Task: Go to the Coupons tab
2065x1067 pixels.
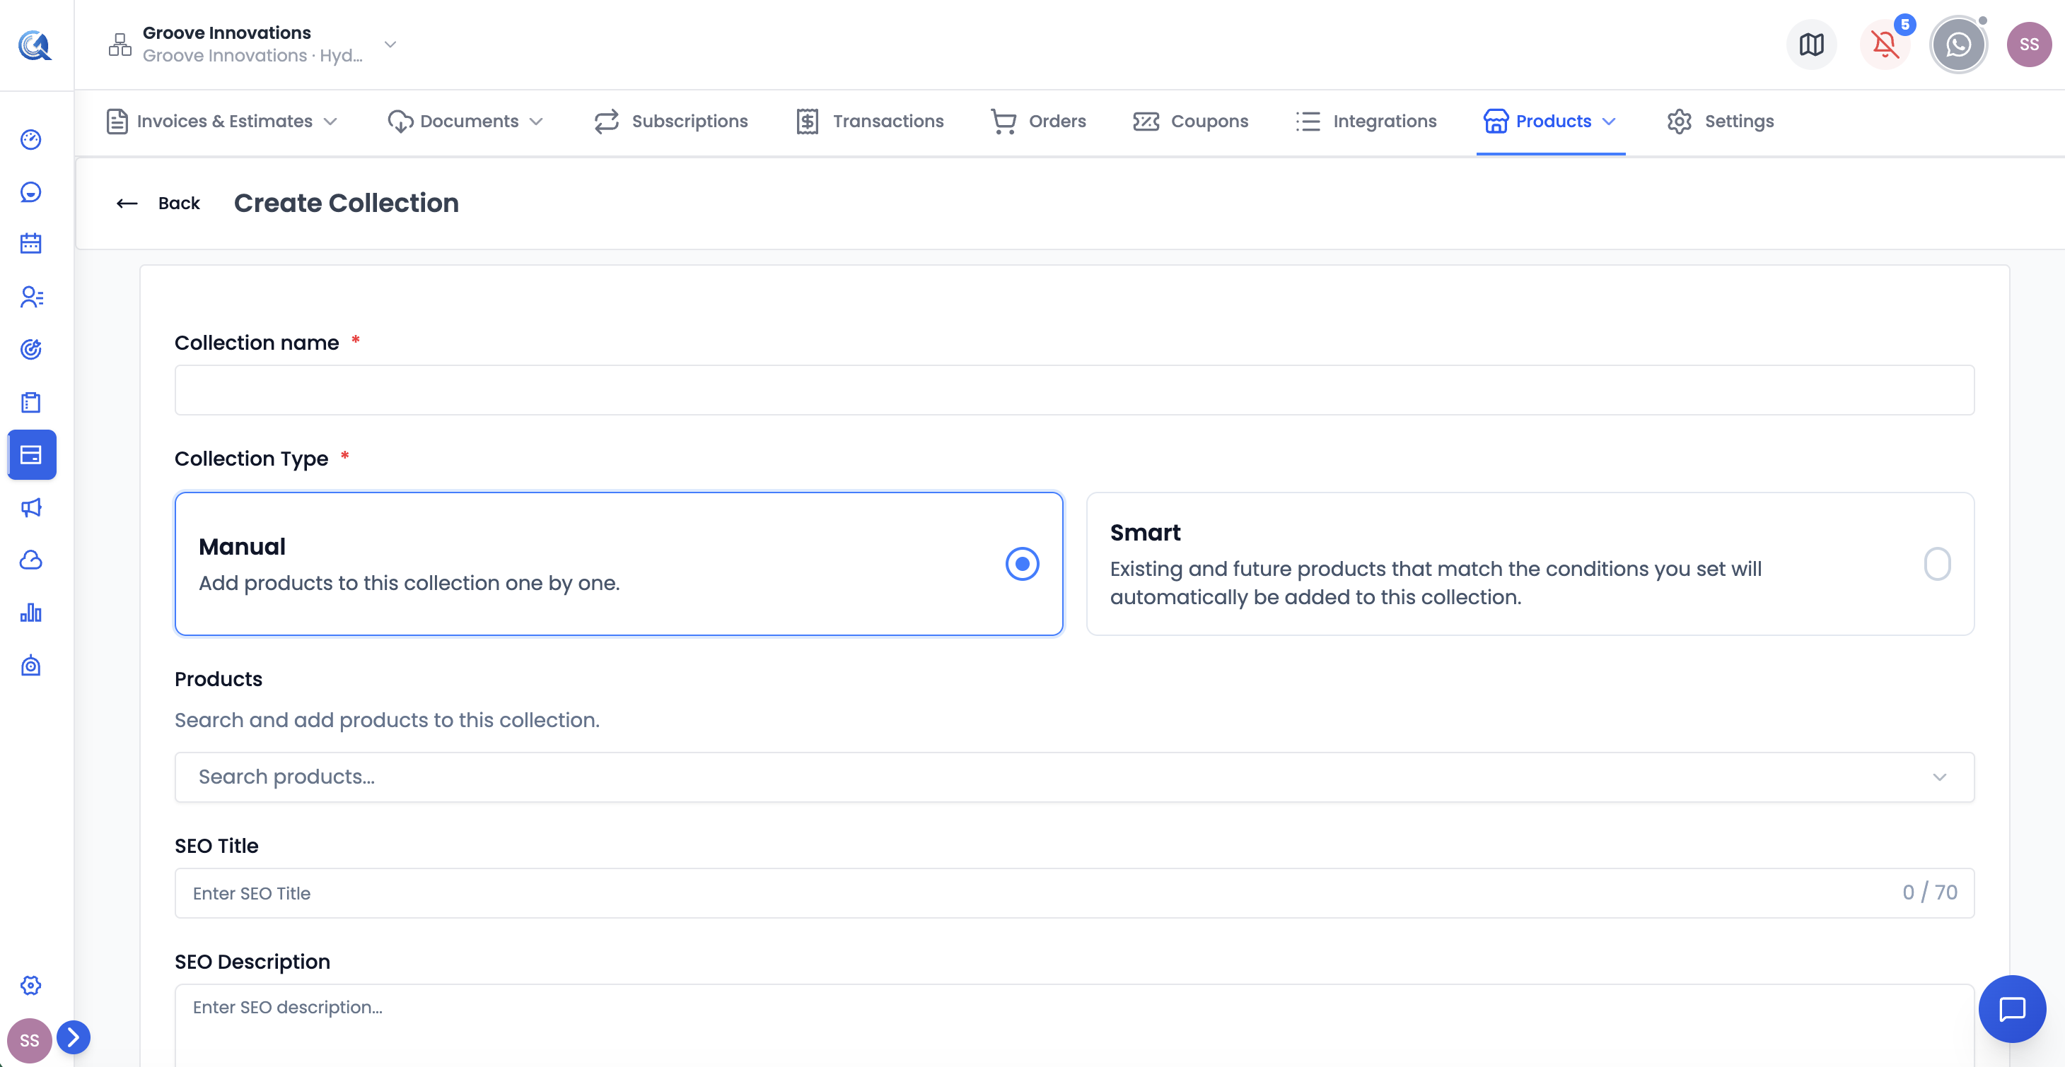Action: pyautogui.click(x=1191, y=122)
